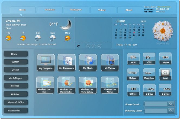Click the Google Search magnifier button
The image size is (180, 119).
point(171,104)
